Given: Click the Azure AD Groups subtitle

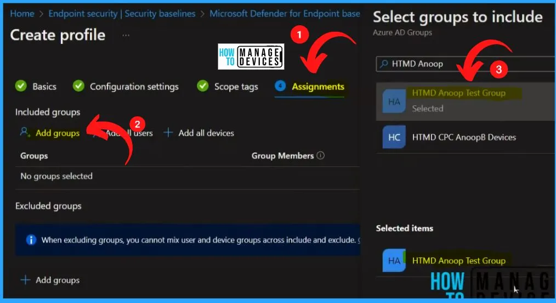Looking at the screenshot, I should point(402,32).
